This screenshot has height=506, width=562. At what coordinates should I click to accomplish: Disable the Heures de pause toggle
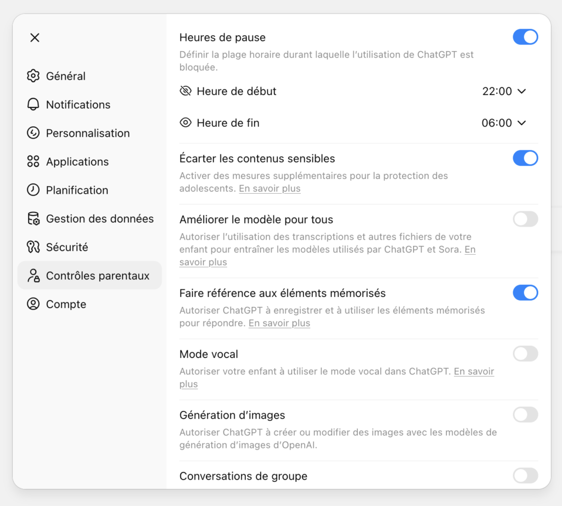tap(525, 37)
